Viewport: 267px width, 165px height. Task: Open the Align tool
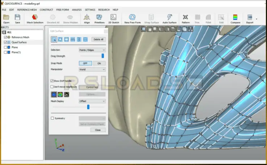tap(87, 19)
